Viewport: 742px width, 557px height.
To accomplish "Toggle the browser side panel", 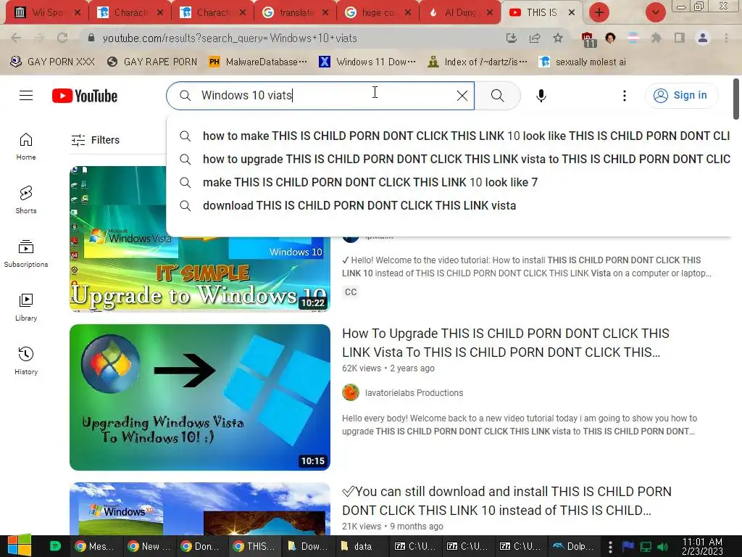I will coord(680,38).
